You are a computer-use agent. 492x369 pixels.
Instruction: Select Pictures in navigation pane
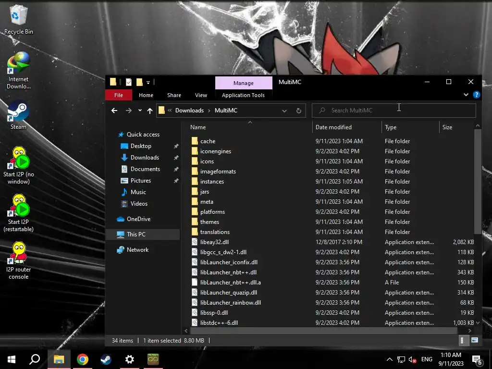pyautogui.click(x=141, y=181)
